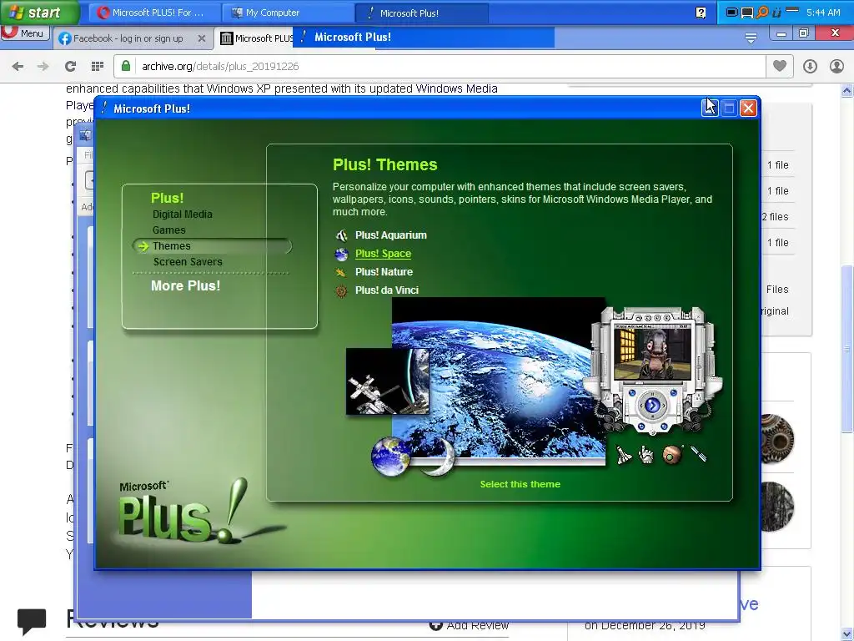Select the Plus! Nature dragonfly icon
Viewport: 854px width, 641px height.
click(341, 272)
